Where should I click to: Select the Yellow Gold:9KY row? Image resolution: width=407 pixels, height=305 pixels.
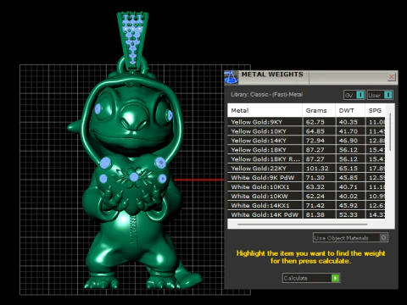pyautogui.click(x=306, y=122)
